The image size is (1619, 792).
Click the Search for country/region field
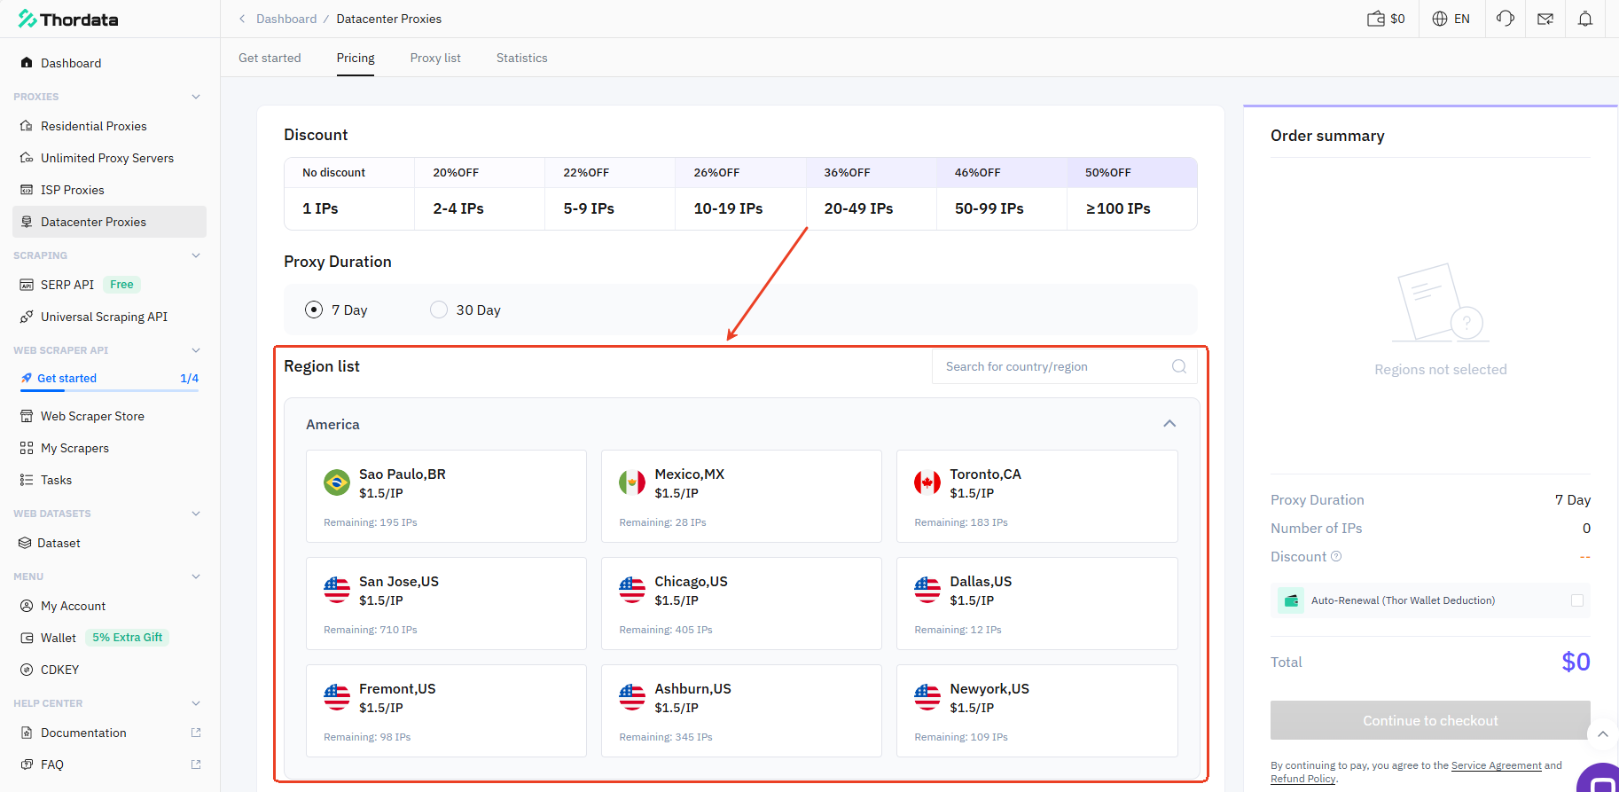click(x=1064, y=366)
